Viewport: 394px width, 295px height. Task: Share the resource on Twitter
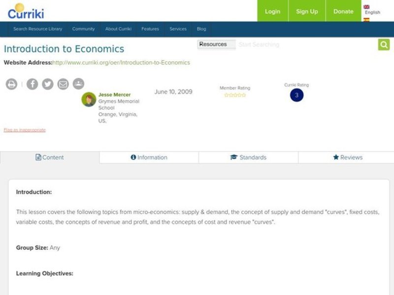click(47, 84)
